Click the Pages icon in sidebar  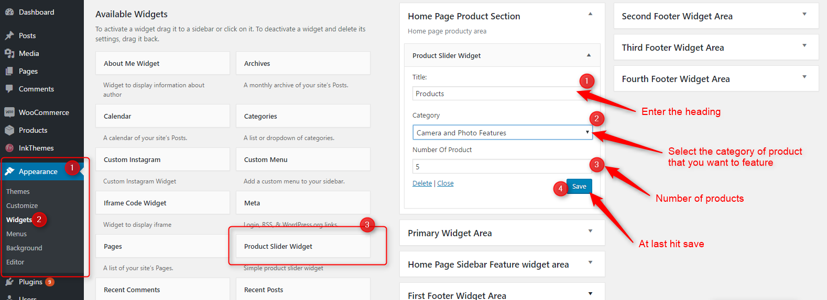click(9, 71)
